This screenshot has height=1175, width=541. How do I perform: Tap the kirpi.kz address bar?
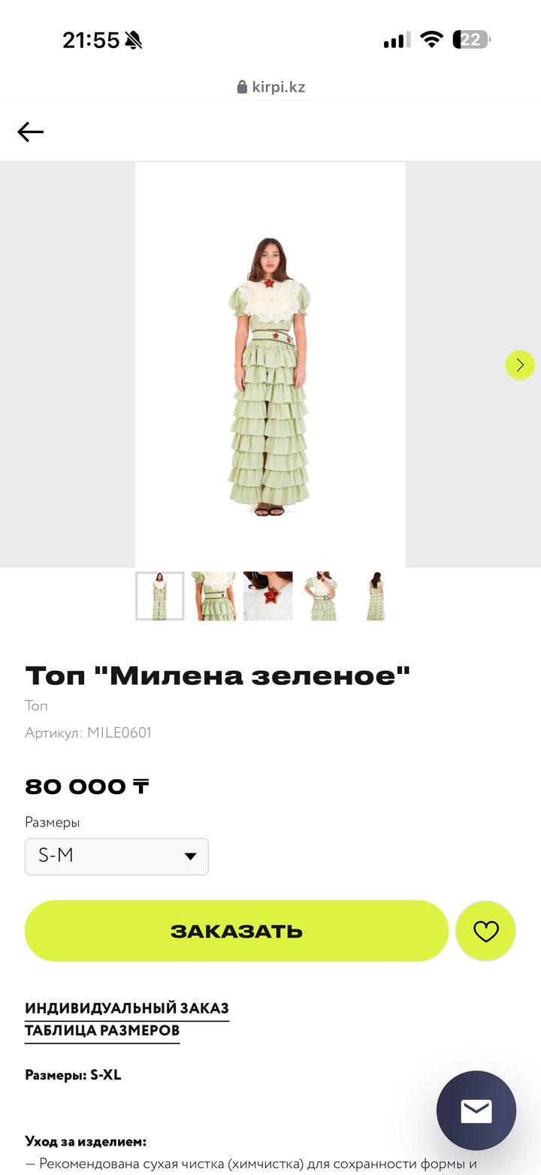(270, 87)
